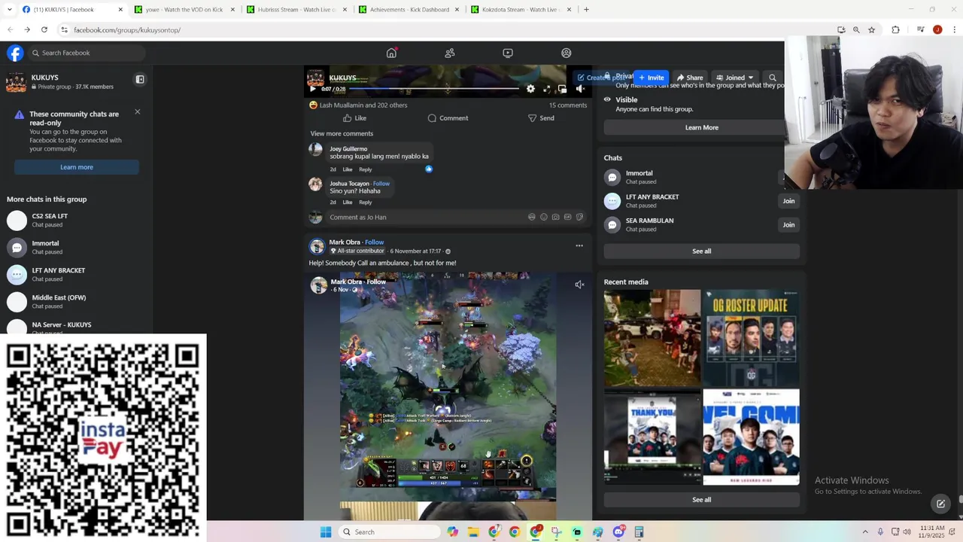Image resolution: width=963 pixels, height=542 pixels.
Task: Follow Mark Obra from the post header
Action: (x=374, y=242)
